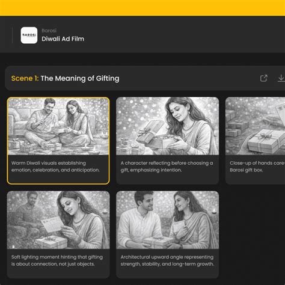Click the yellow top banner bar
Viewport: 285px width, 285px height.
pyautogui.click(x=142, y=8)
